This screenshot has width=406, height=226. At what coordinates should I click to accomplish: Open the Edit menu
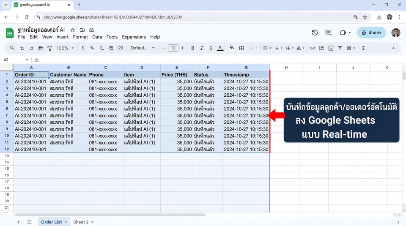coord(34,37)
